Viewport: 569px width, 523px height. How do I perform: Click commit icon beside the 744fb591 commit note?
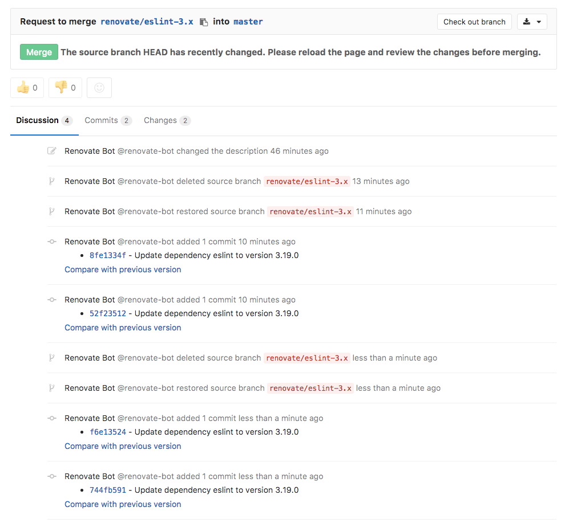coord(52,476)
